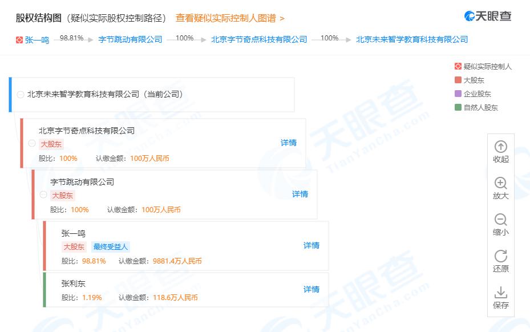Zoom in with the 放大 magnifier icon
This screenshot has height=332, width=530.
[500, 183]
